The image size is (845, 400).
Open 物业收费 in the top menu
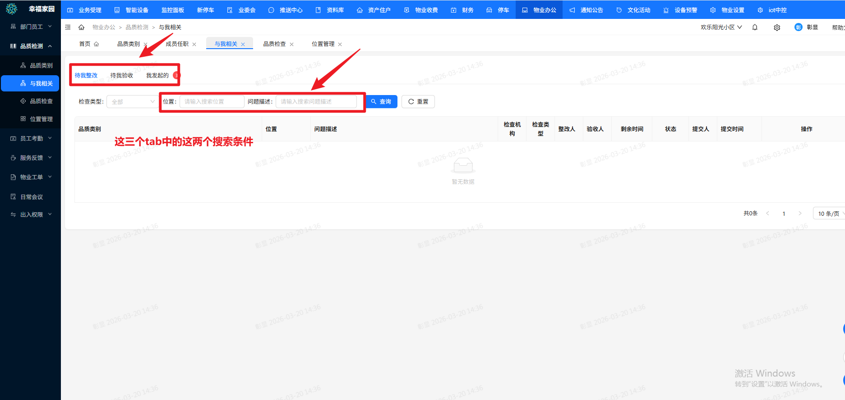[421, 10]
